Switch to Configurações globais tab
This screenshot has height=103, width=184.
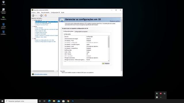(68, 31)
